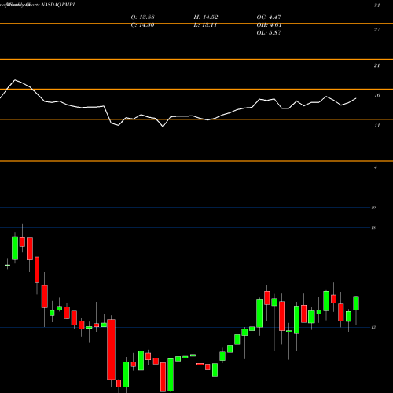Click the 'OH: 4.61' reading
Screen dimensions: 393x393
(269, 25)
